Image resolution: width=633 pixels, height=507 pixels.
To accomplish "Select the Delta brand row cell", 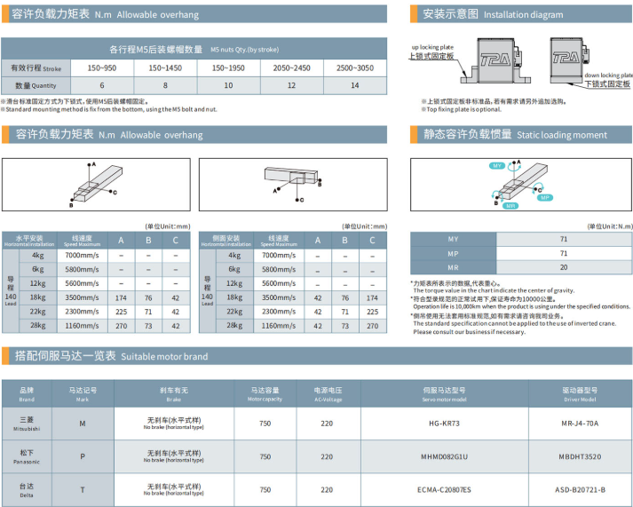I will pos(27,490).
